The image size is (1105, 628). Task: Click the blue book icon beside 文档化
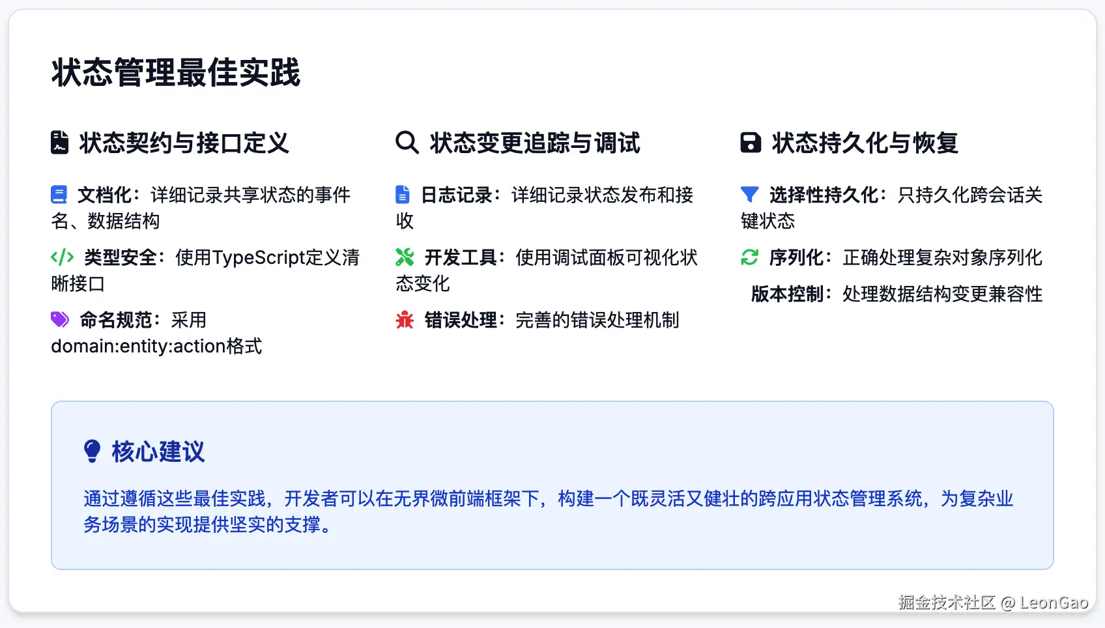click(59, 195)
